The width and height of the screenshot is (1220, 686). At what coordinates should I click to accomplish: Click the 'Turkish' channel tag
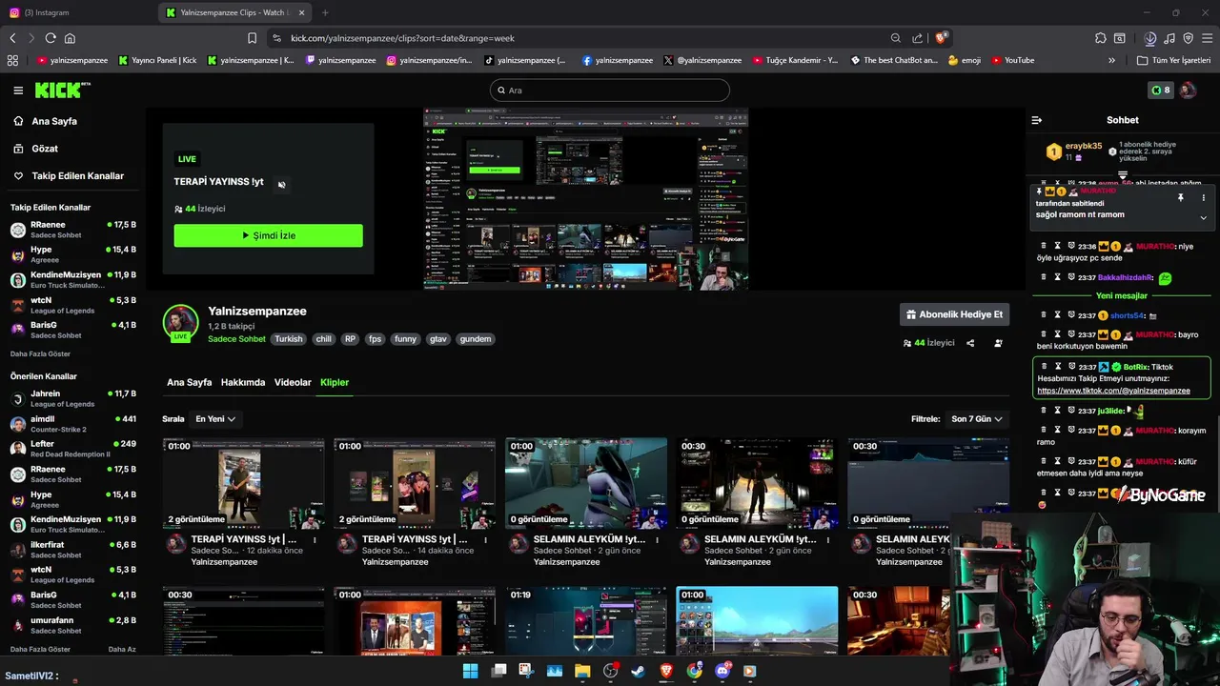point(289,339)
